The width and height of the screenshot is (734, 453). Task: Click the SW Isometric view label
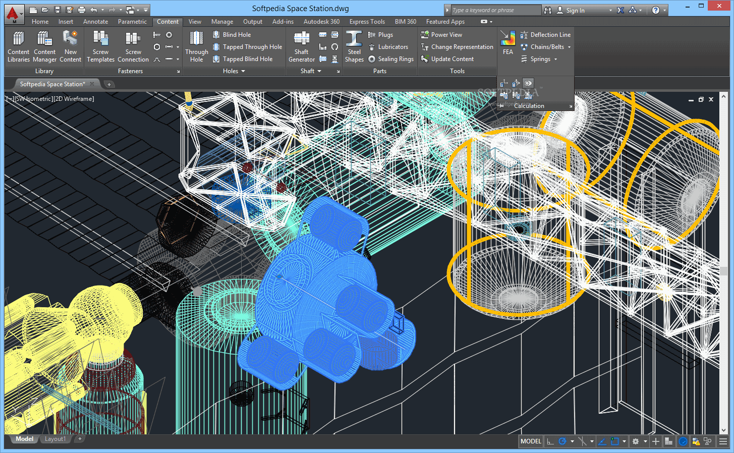pyautogui.click(x=33, y=99)
